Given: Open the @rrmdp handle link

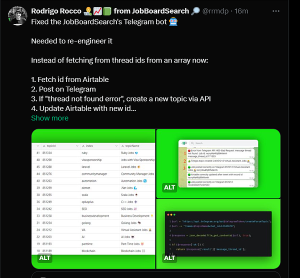Looking at the screenshot, I should click(x=215, y=11).
